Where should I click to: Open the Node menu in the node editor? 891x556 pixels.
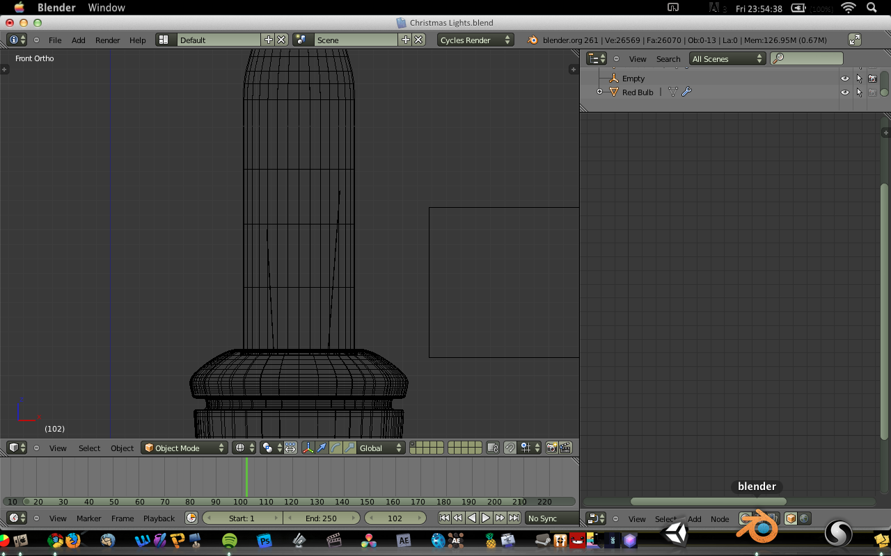[x=720, y=519]
